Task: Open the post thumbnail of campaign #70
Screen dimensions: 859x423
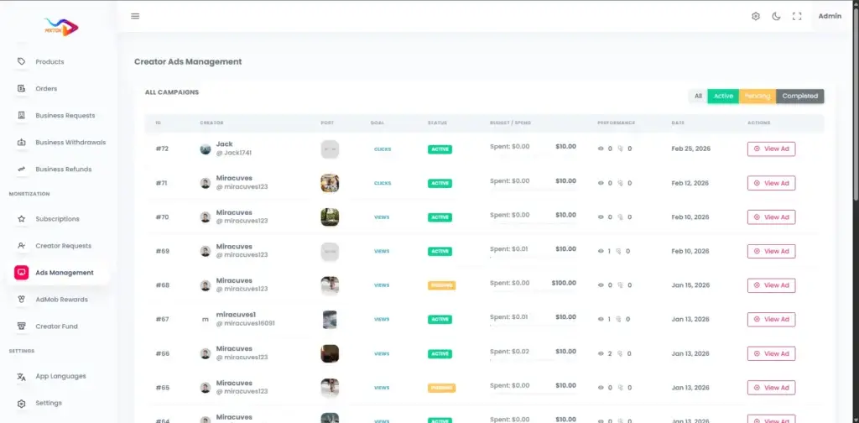Action: pyautogui.click(x=330, y=217)
